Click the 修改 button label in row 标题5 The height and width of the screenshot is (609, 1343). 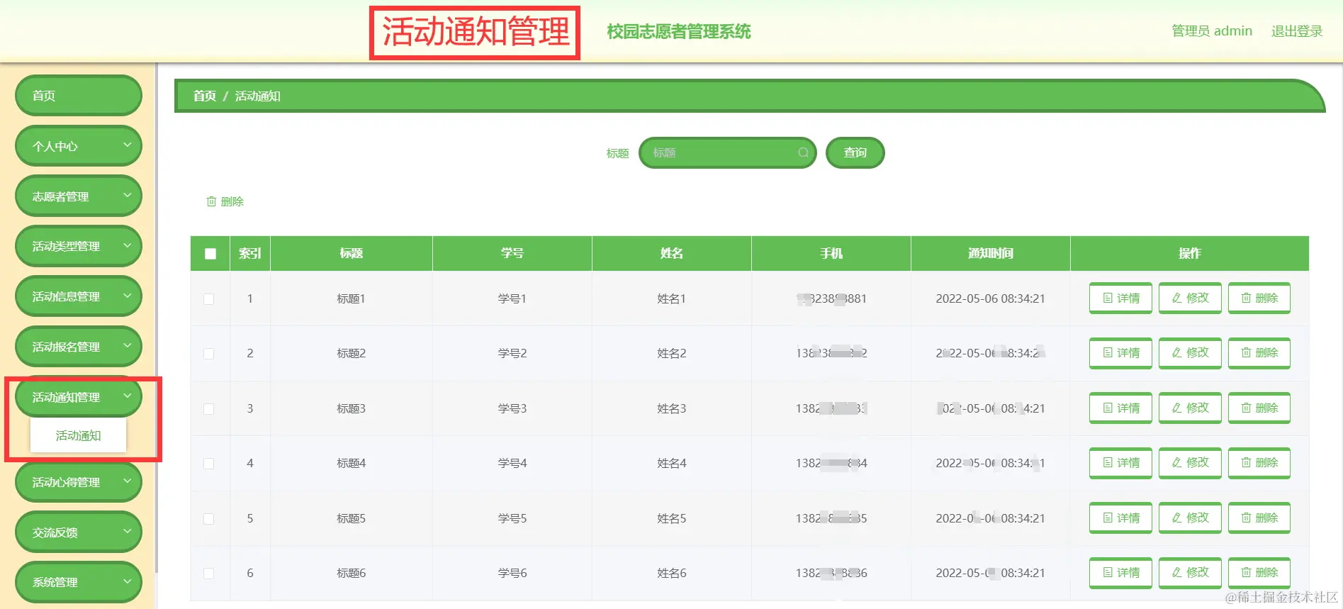tap(1198, 518)
